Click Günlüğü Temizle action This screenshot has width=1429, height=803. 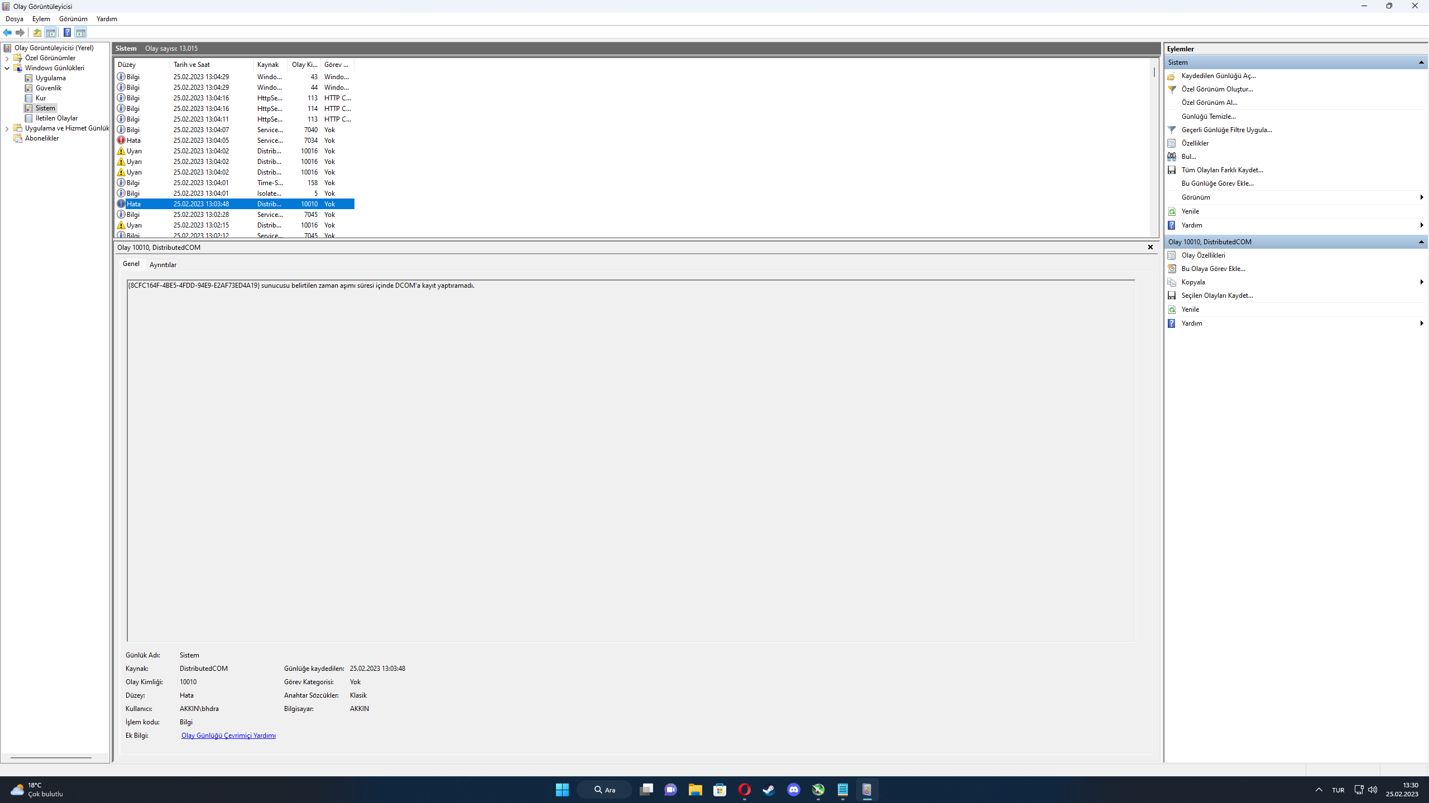point(1209,117)
